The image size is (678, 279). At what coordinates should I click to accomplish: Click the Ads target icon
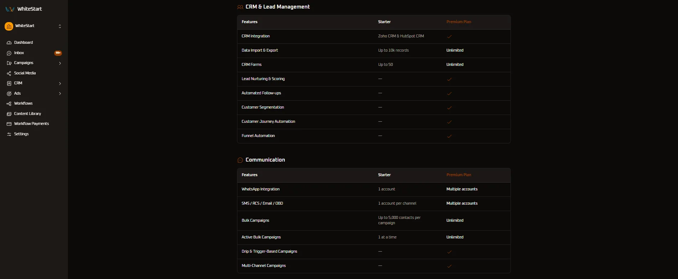[x=9, y=94]
